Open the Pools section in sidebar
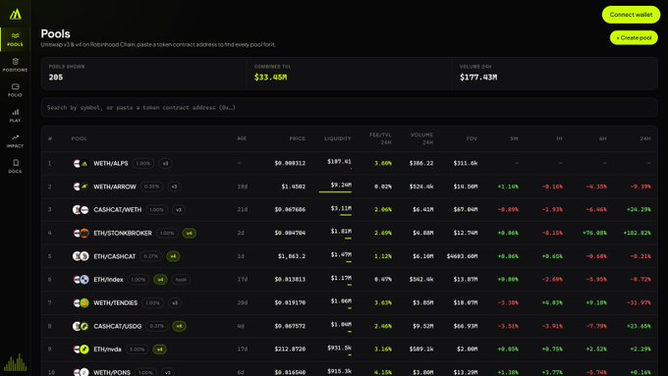Viewport: 668px width, 376px height. tap(15, 39)
